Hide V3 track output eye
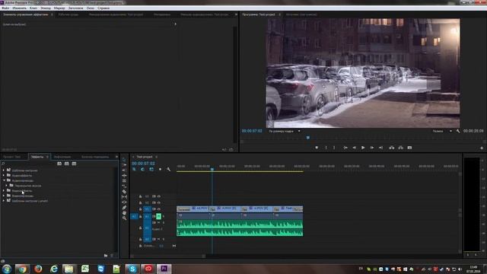 pyautogui.click(x=159, y=196)
